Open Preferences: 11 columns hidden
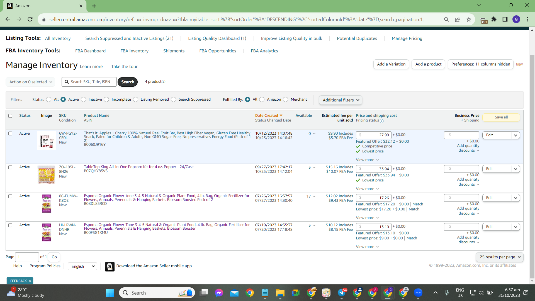535x301 pixels. [481, 64]
